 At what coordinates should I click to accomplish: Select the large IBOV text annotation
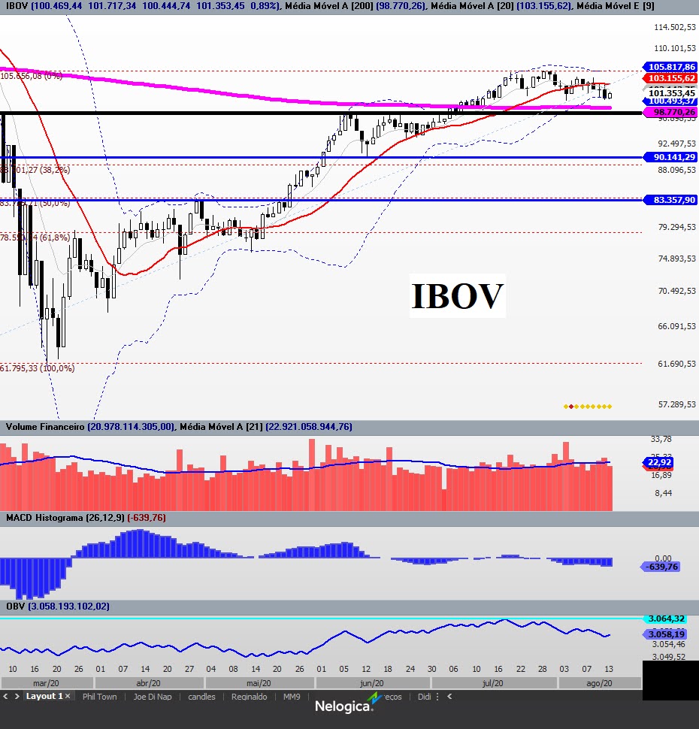coord(458,295)
